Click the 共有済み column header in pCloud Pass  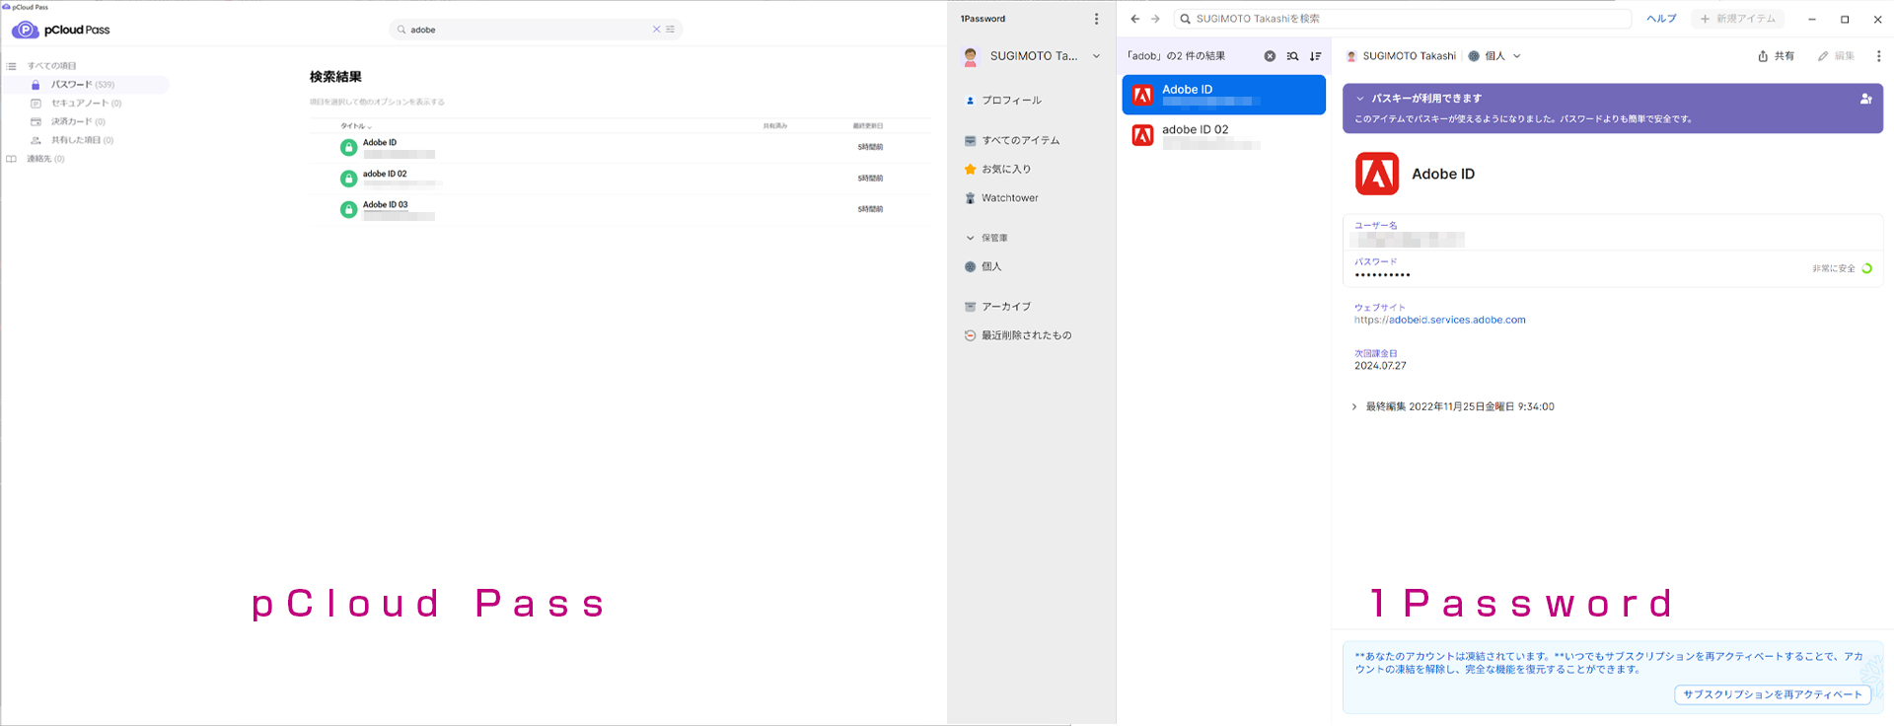pos(775,126)
